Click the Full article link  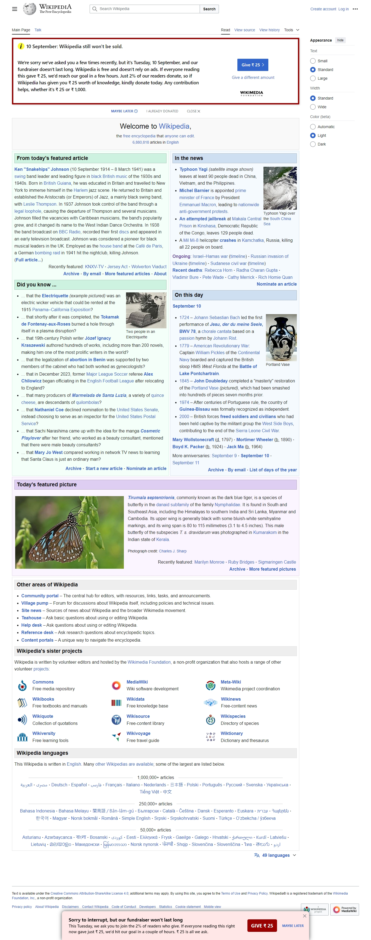[x=29, y=260]
